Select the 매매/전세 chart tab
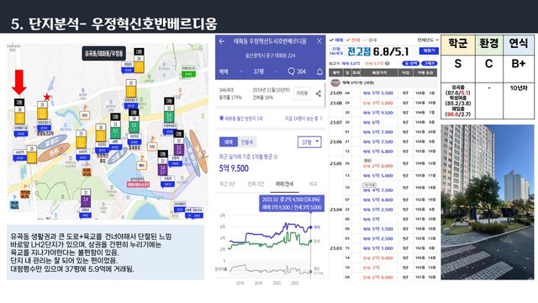 (x=284, y=184)
